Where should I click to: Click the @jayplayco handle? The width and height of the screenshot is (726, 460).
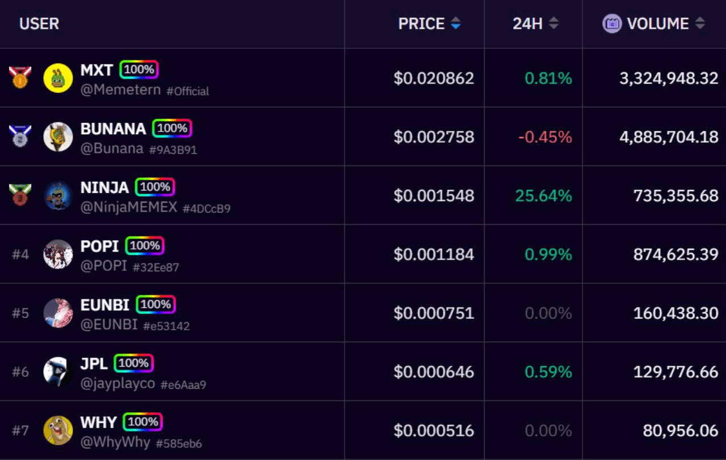pos(118,384)
